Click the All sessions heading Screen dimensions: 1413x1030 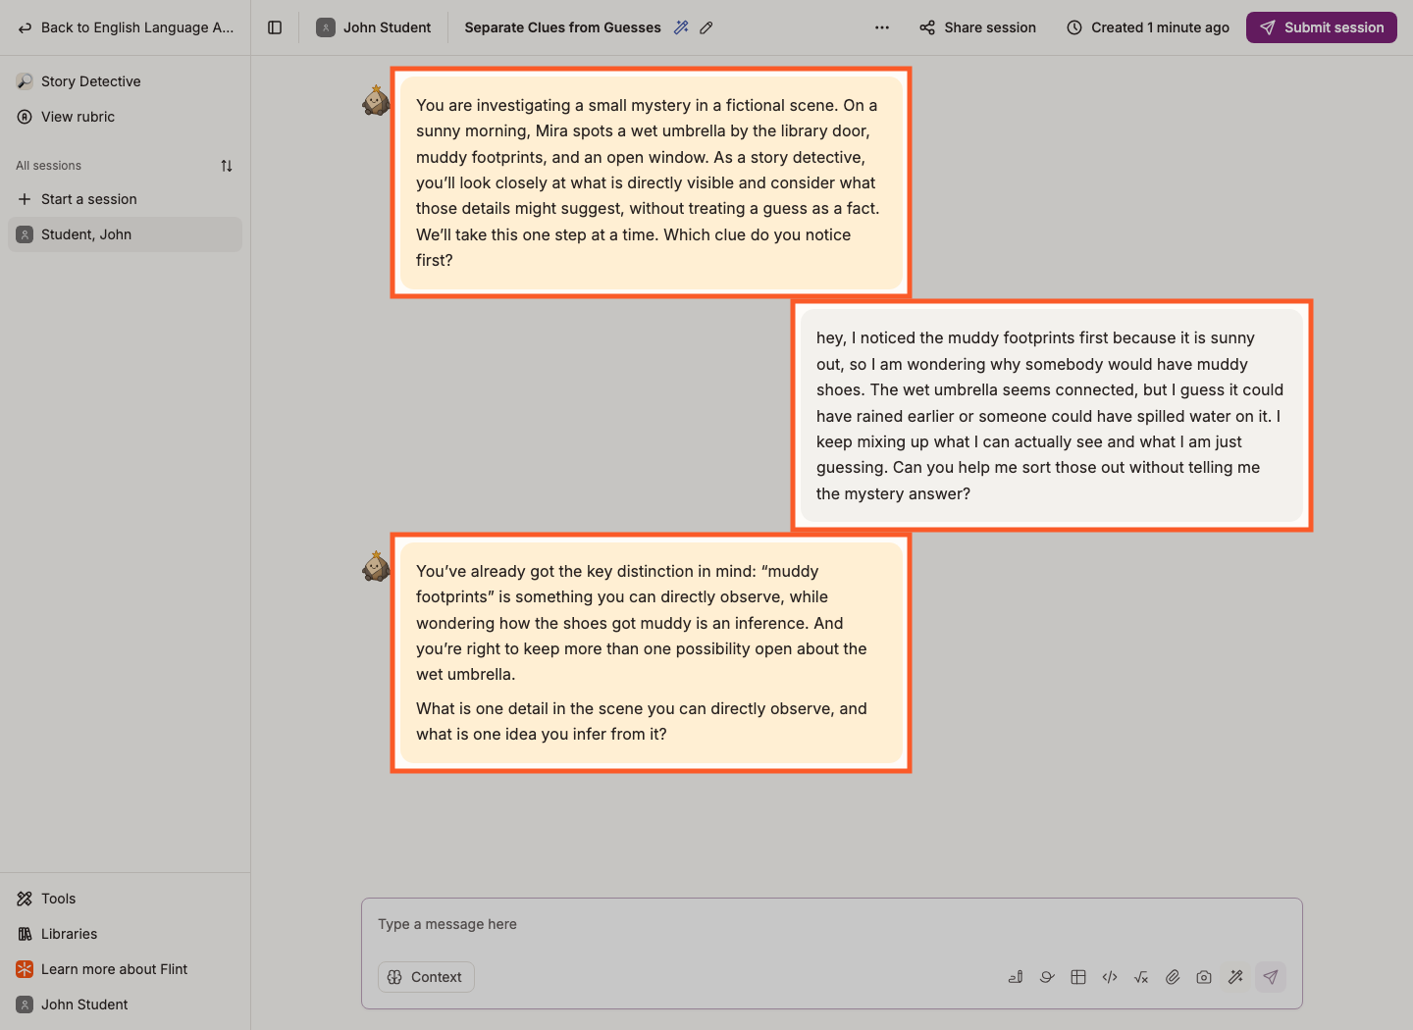coord(48,166)
